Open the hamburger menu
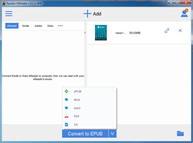 pyautogui.click(x=9, y=14)
